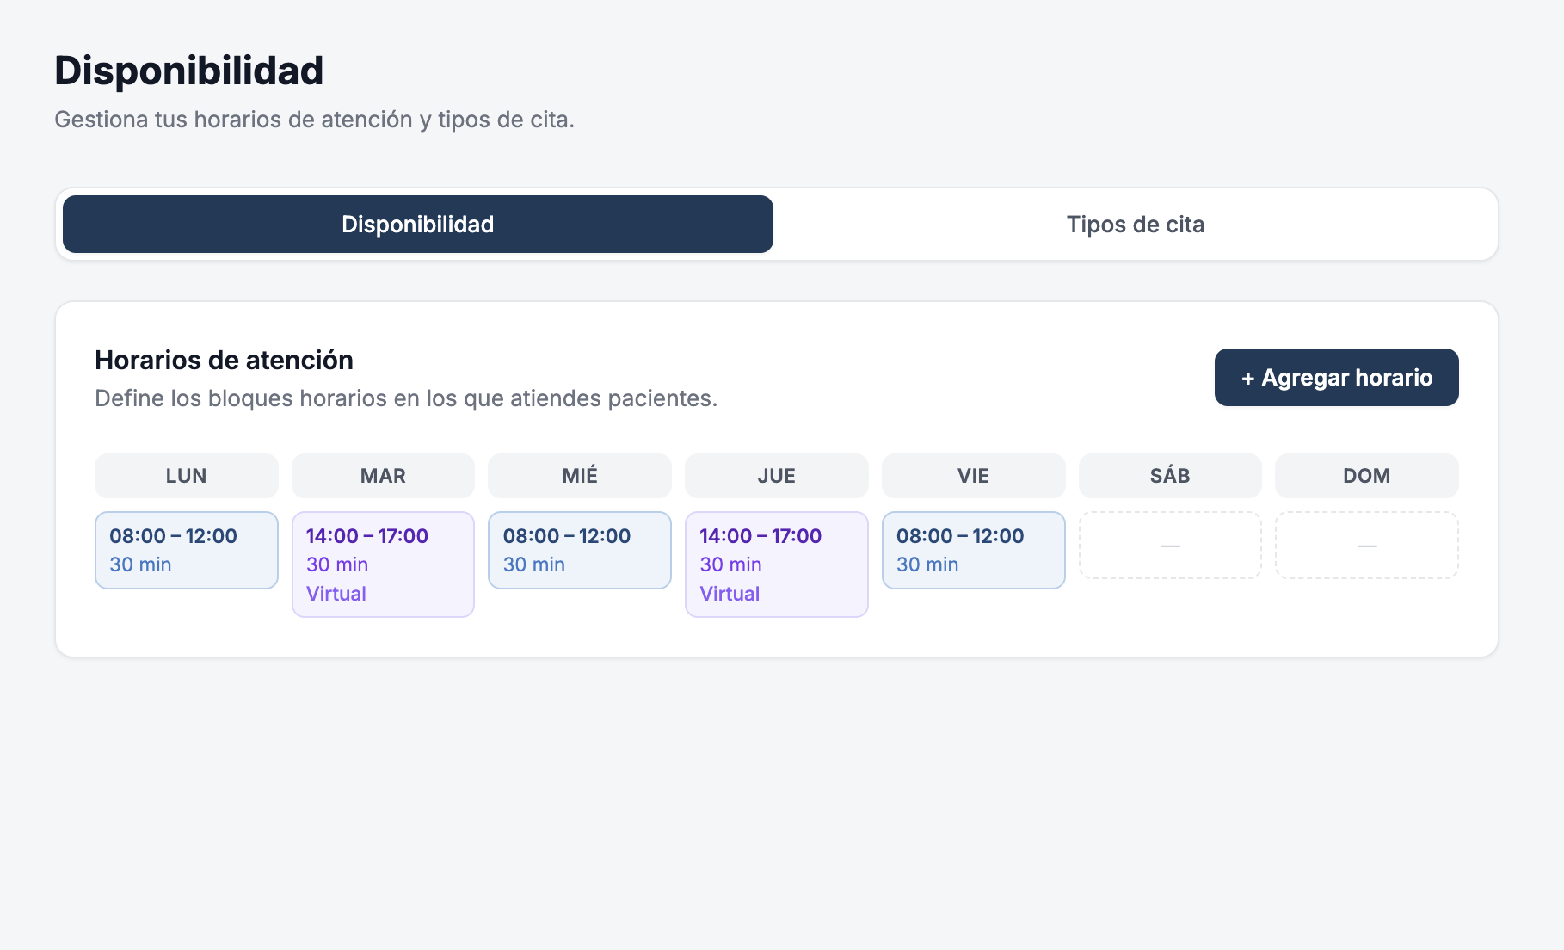Click the MAR day header
This screenshot has width=1564, height=950.
tap(383, 475)
